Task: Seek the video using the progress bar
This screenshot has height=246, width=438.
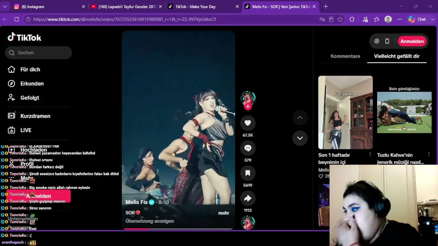Action: click(178, 229)
